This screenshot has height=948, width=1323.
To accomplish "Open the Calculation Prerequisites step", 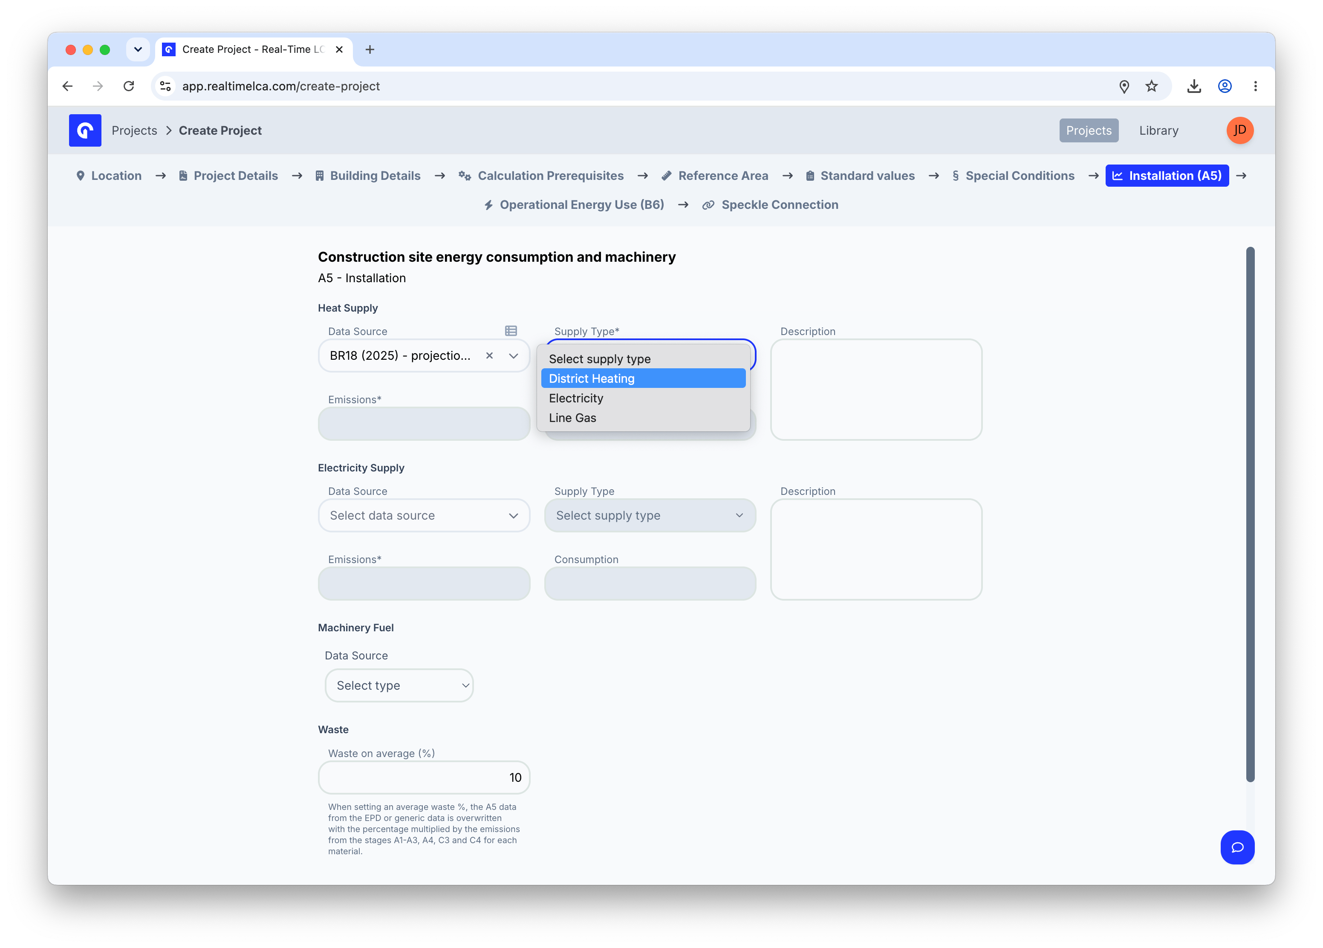I will [x=541, y=176].
